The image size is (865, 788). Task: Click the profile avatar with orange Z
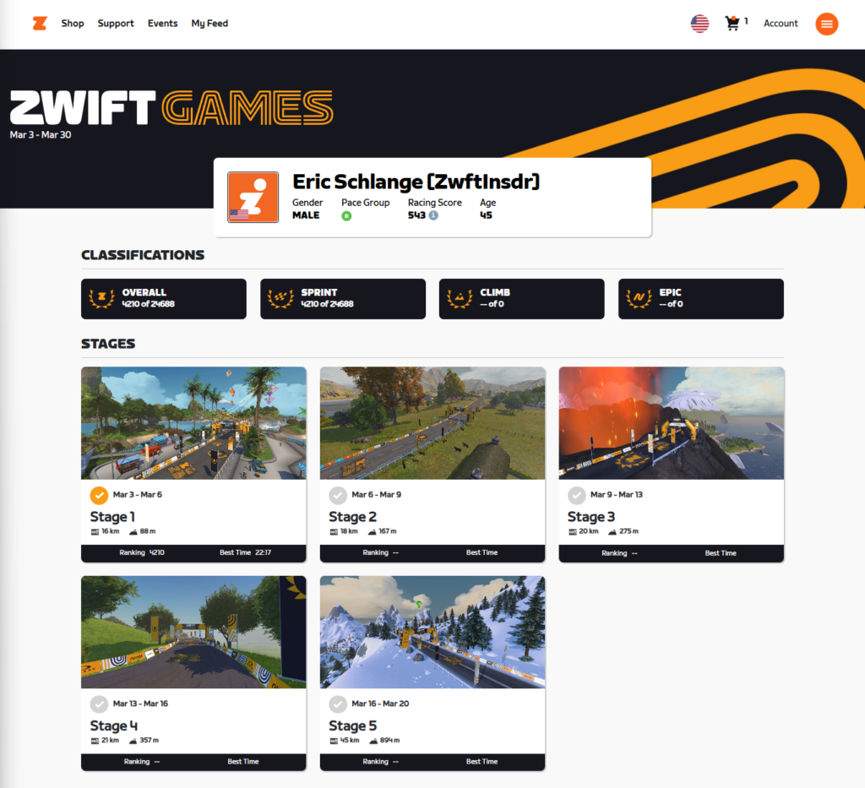pyautogui.click(x=253, y=197)
